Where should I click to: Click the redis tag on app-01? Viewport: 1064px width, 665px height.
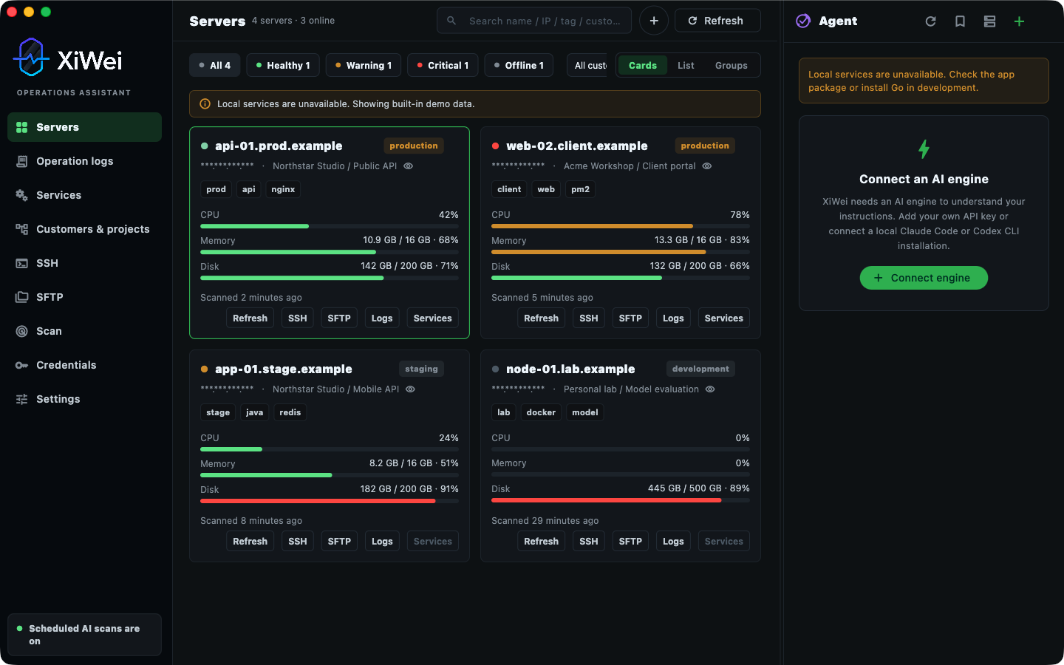(290, 412)
